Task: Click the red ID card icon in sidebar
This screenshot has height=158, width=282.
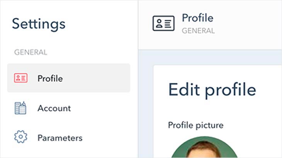Action: pos(21,78)
